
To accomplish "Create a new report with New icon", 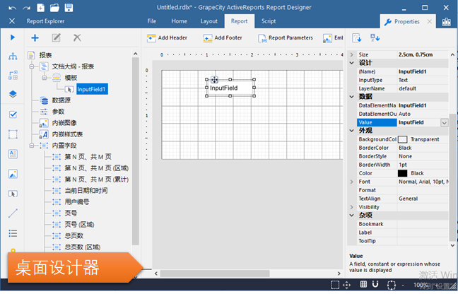I will (x=40, y=8).
